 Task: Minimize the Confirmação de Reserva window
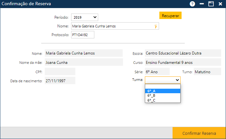(x=202, y=4)
